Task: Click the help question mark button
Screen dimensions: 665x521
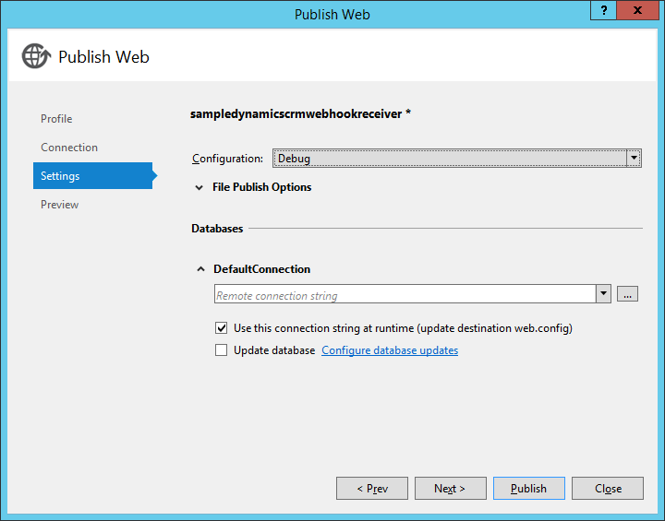Action: coord(603,12)
